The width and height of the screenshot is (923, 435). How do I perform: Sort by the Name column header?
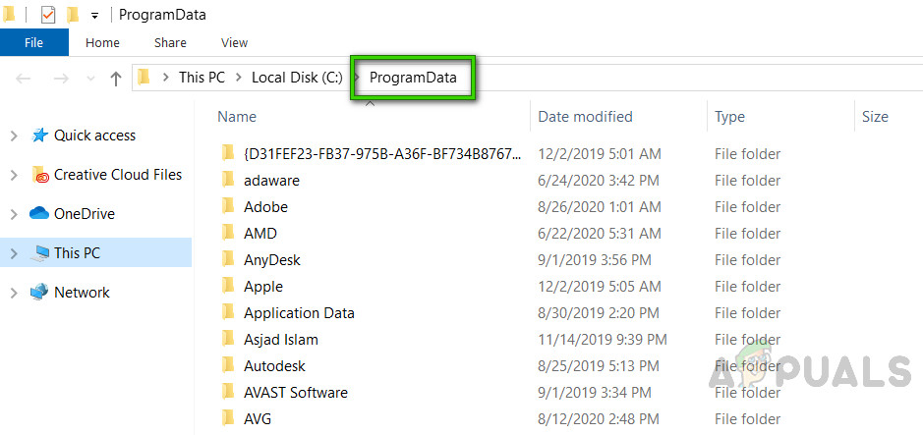(x=237, y=117)
